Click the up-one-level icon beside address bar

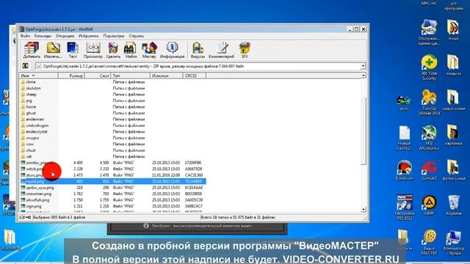26,66
